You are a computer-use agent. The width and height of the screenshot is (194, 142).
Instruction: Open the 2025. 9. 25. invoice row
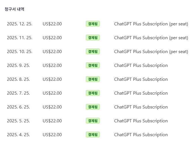click(x=18, y=66)
